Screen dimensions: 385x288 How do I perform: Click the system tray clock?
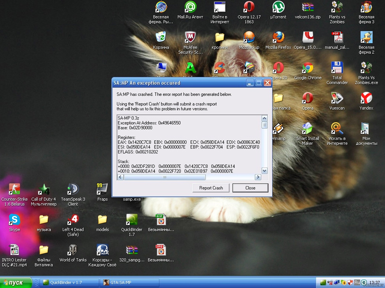[375, 282]
